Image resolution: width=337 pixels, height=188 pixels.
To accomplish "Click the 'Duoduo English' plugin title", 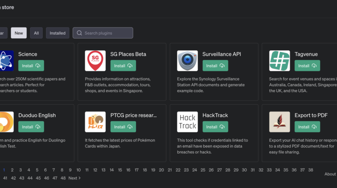I will 37,115.
